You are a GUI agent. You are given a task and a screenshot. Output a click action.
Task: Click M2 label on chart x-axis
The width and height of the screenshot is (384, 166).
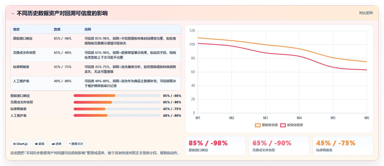[232, 118]
